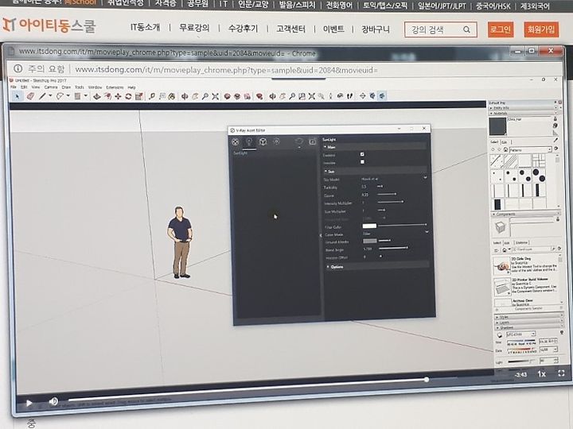Viewport: 573px width, 429px height.
Task: Enter fullscreen on video player
Action: click(561, 373)
